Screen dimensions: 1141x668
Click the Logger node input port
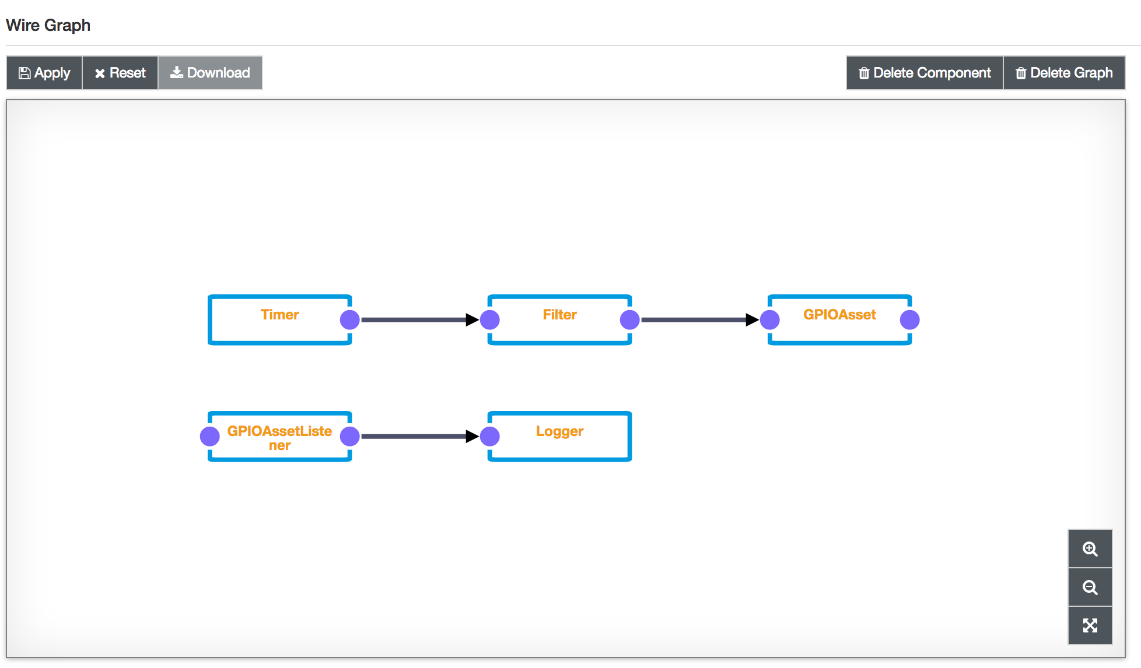(x=489, y=436)
